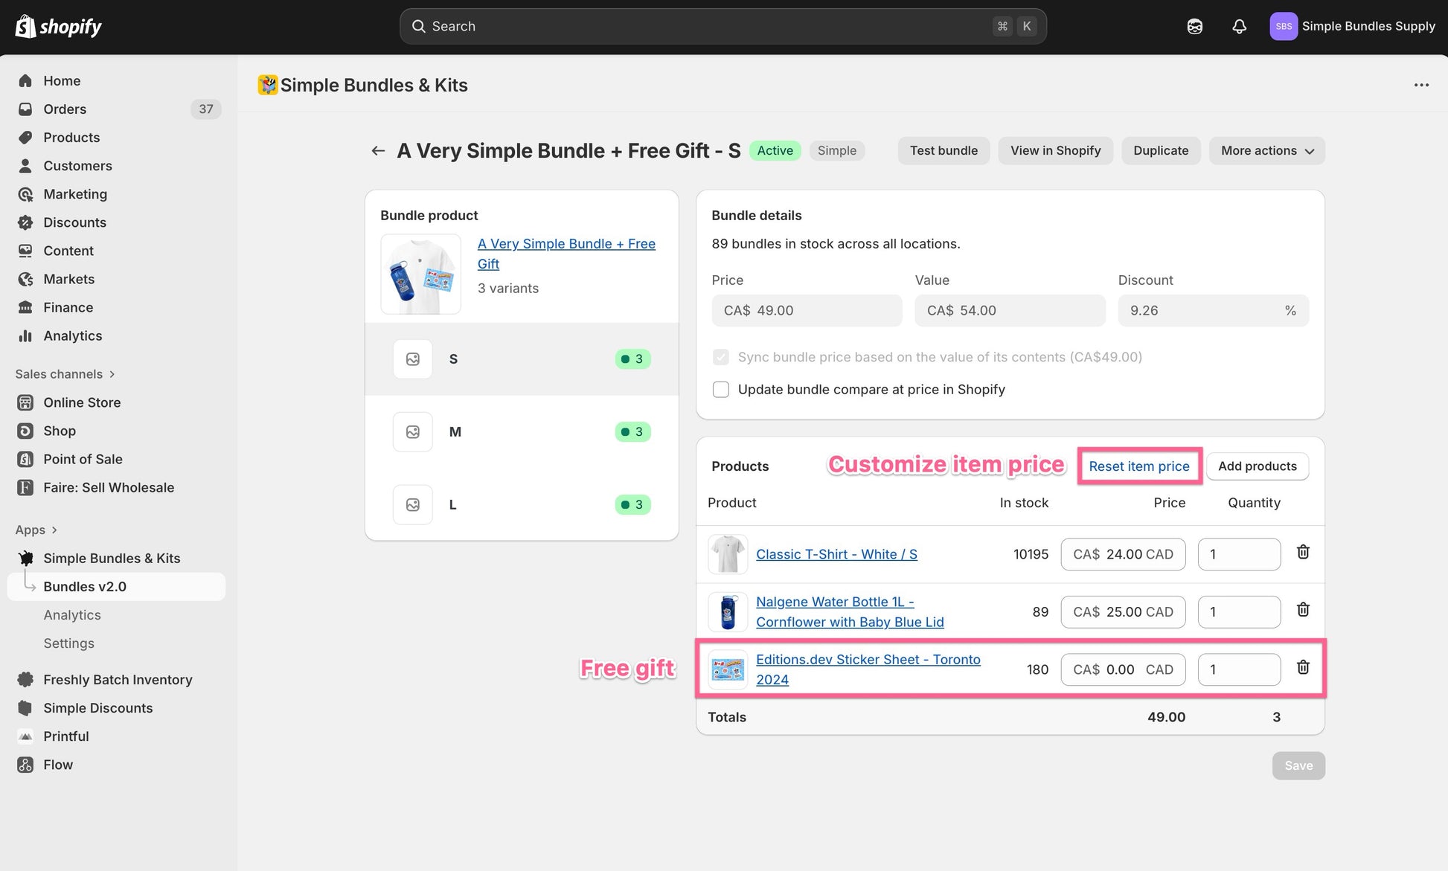Open Classic T-Shirt - White / S link
Image resolution: width=1448 pixels, height=871 pixels.
[836, 554]
